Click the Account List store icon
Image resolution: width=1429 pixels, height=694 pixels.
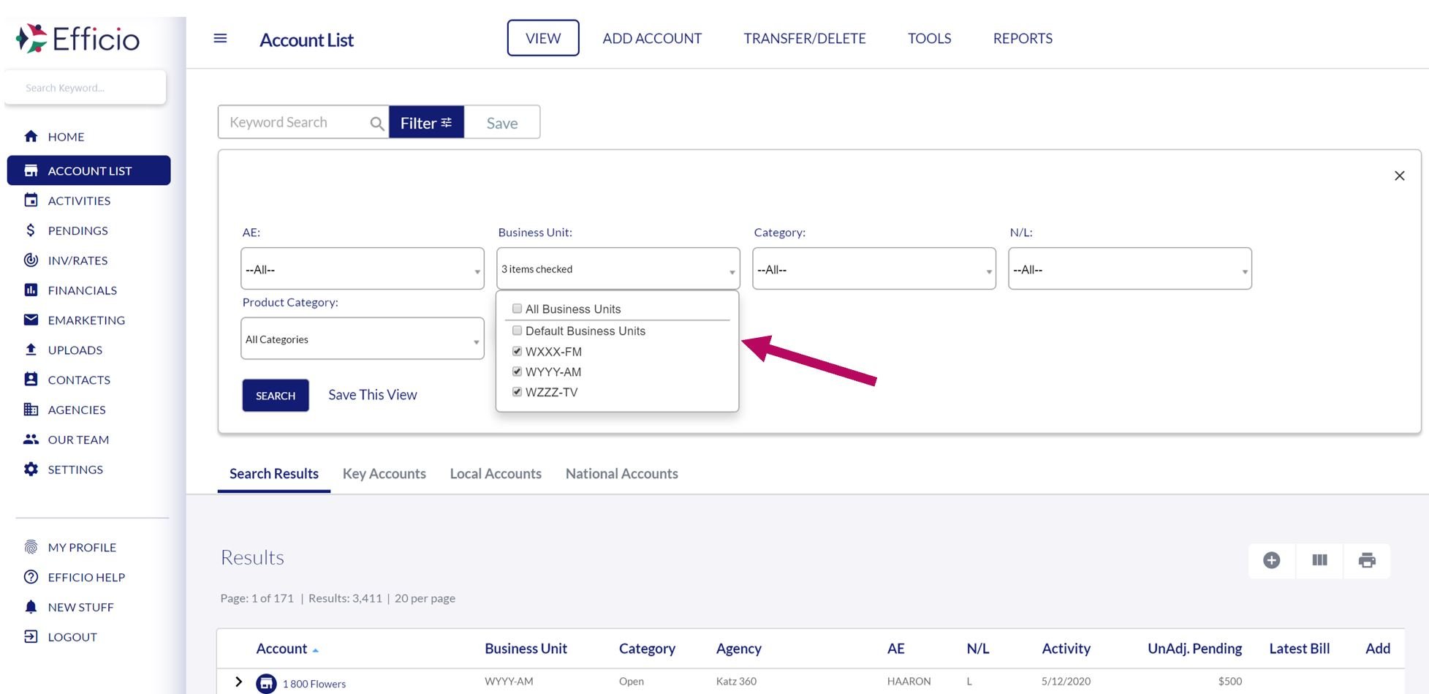point(31,170)
